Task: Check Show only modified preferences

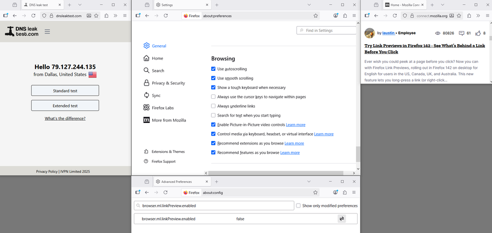Action: click(x=298, y=205)
